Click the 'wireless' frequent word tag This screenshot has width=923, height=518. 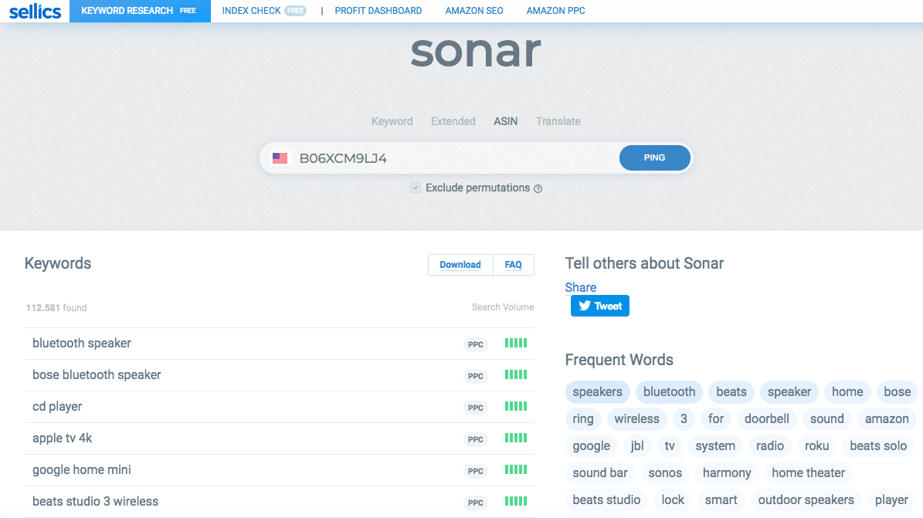[637, 419]
